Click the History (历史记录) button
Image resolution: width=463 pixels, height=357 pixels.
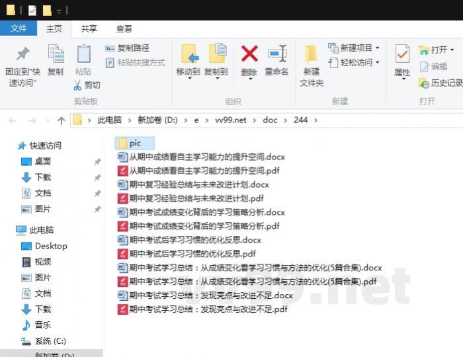point(441,83)
